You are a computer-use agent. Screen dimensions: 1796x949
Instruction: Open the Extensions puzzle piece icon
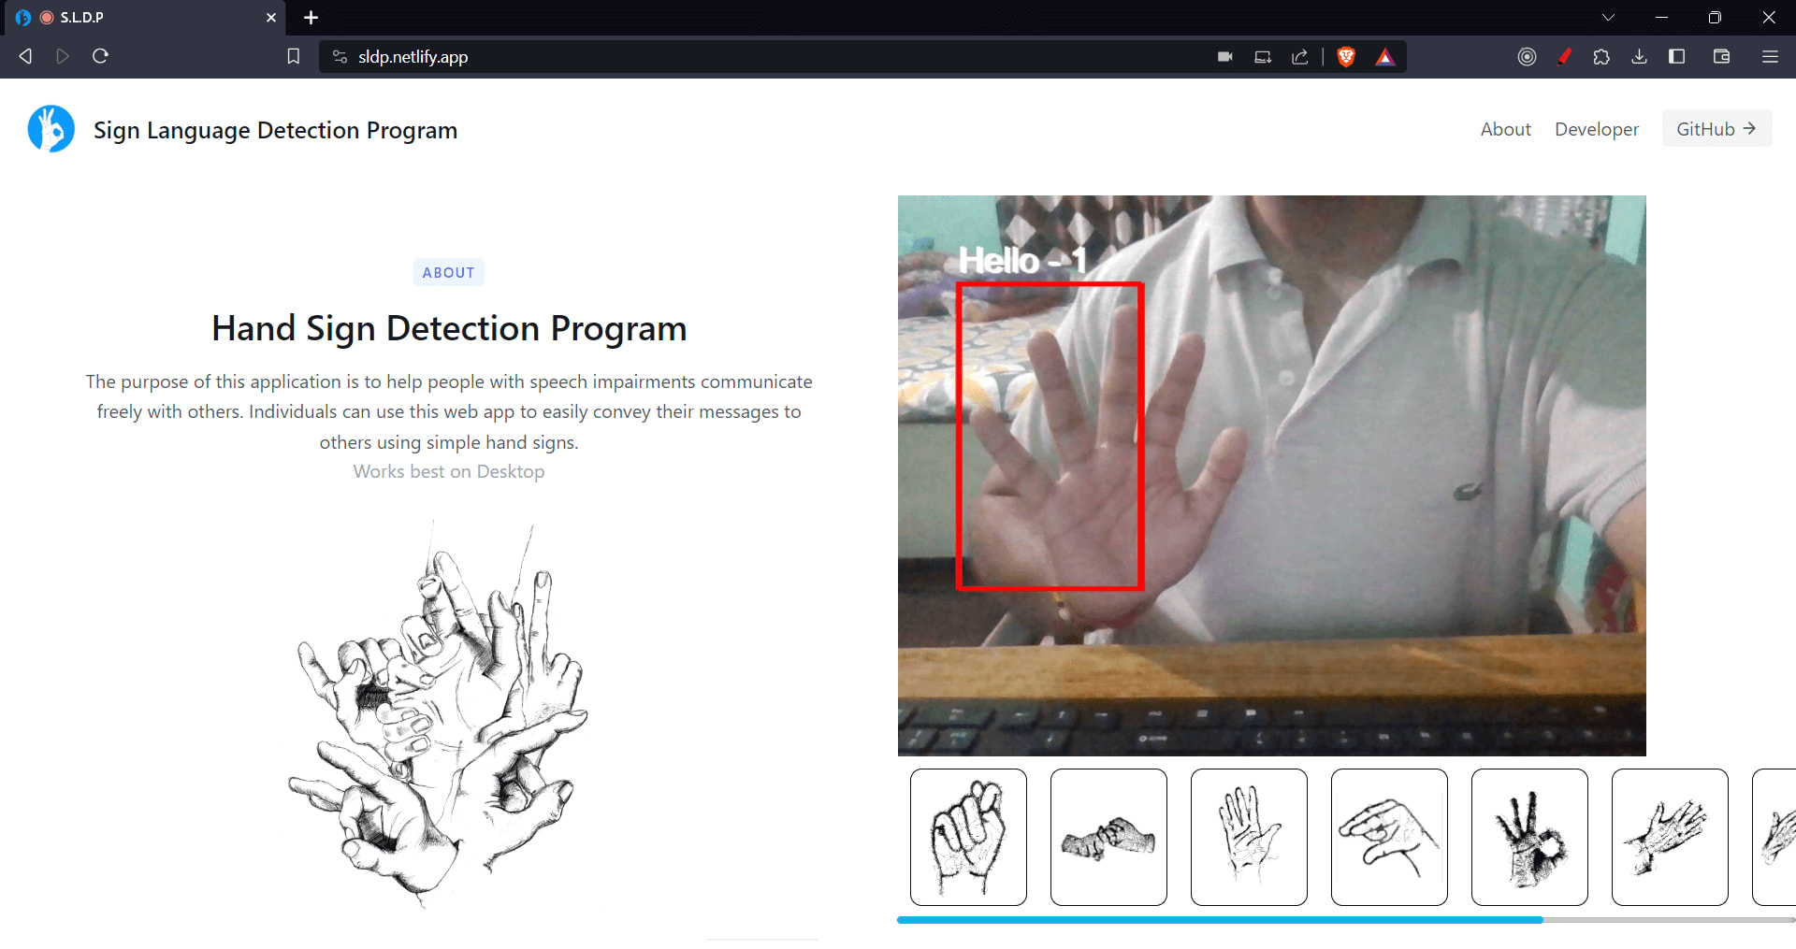click(1601, 57)
